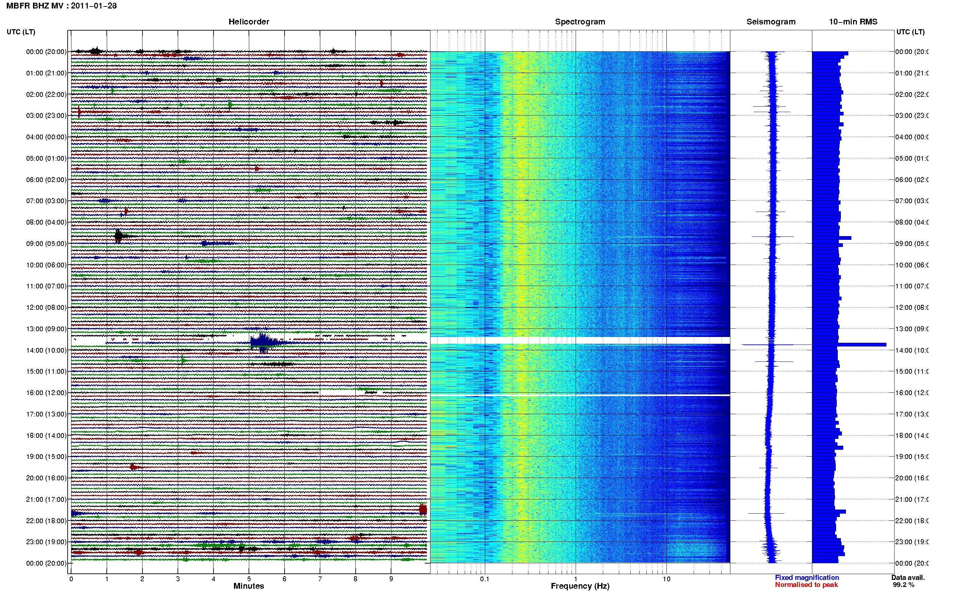Click the blue Fixed magnification legend
The width and height of the screenshot is (967, 604).
(x=807, y=578)
